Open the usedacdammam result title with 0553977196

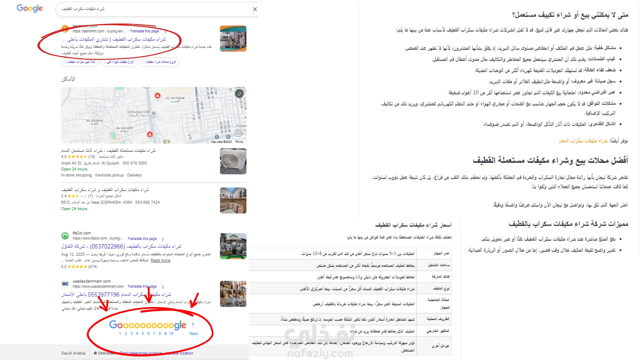coord(116,295)
